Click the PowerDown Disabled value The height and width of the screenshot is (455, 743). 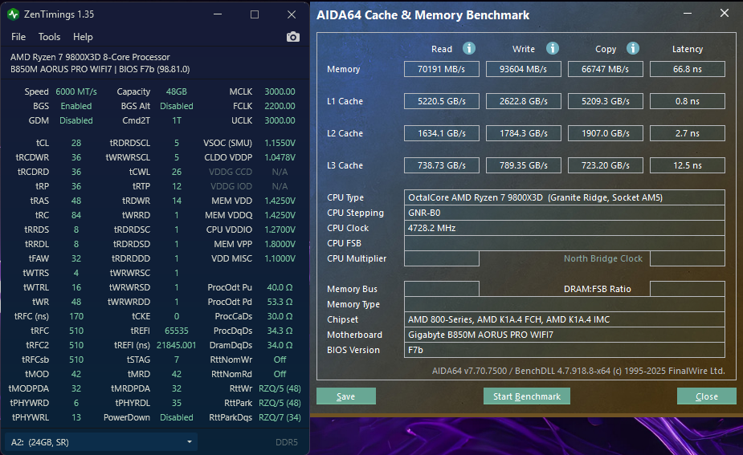pyautogui.click(x=176, y=417)
